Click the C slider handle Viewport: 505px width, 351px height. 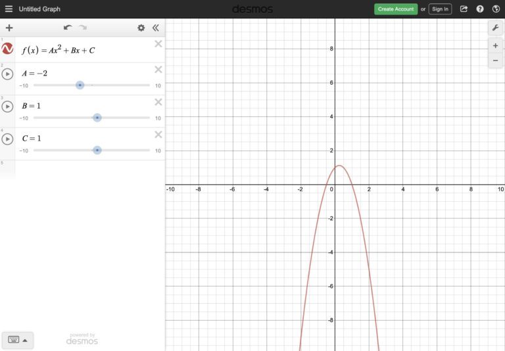tap(97, 151)
